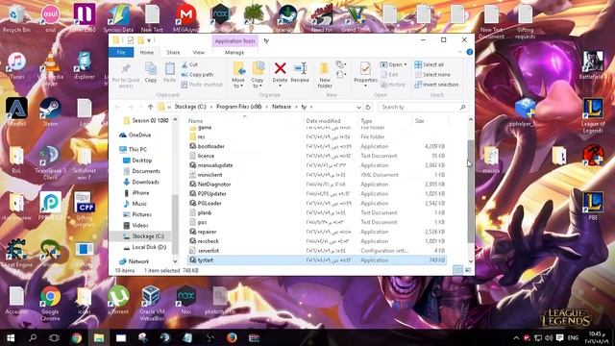The height and width of the screenshot is (346, 615).
Task: Open the Help question mark icon
Action: pyautogui.click(x=470, y=52)
